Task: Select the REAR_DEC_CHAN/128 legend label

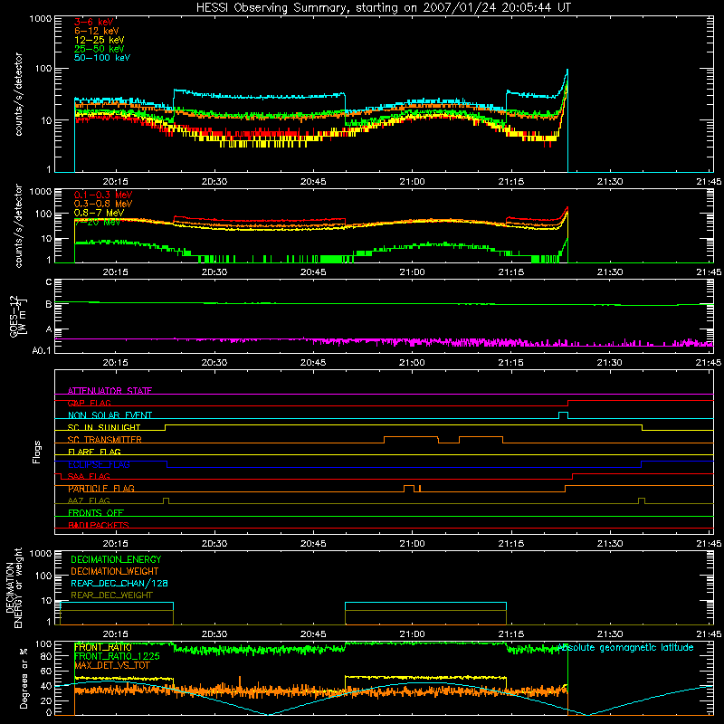Action: (119, 583)
